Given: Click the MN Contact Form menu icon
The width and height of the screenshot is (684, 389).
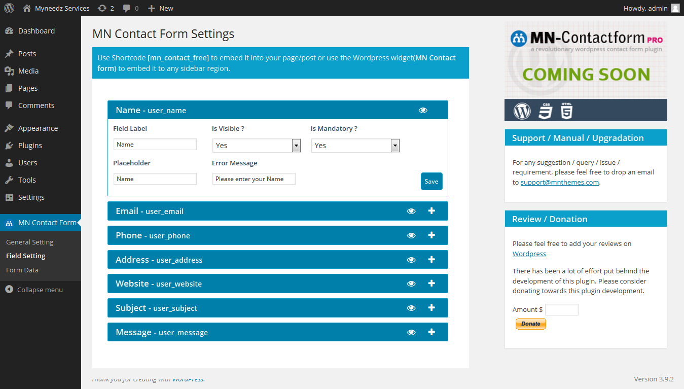Looking at the screenshot, I should click(x=9, y=223).
